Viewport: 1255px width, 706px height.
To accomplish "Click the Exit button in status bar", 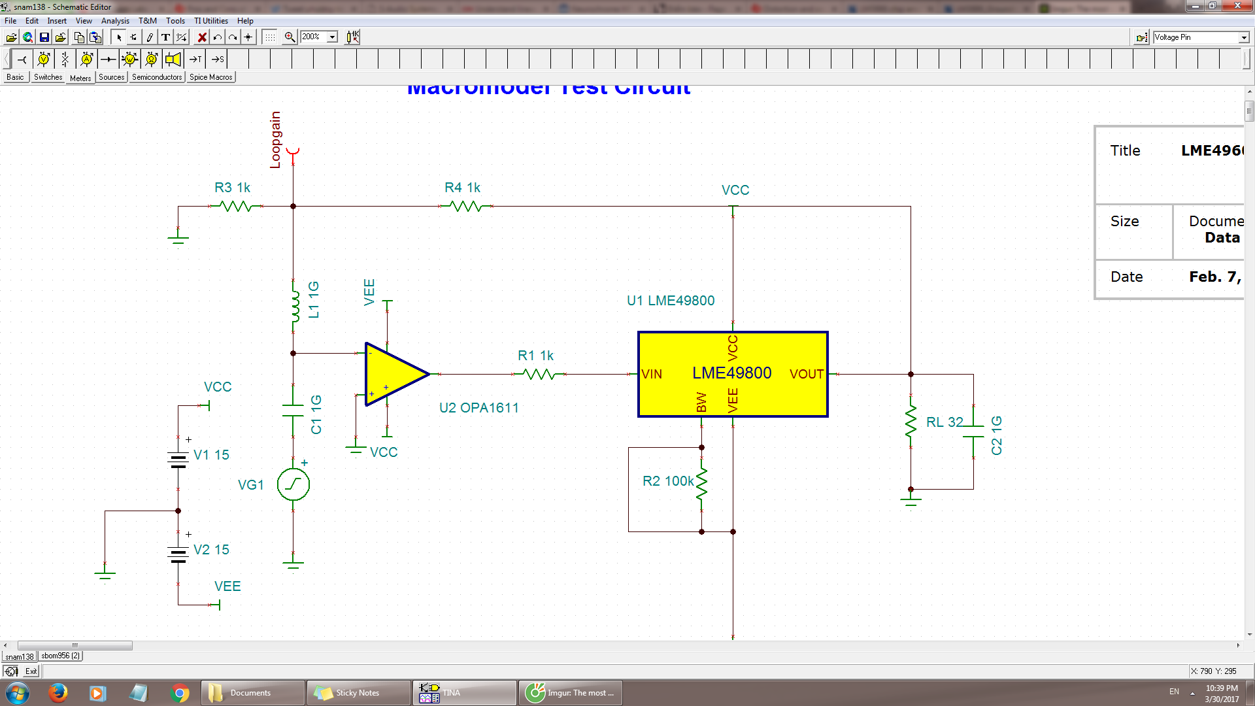I will (31, 671).
